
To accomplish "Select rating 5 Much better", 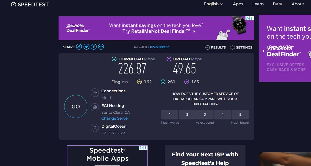I will (x=240, y=115).
